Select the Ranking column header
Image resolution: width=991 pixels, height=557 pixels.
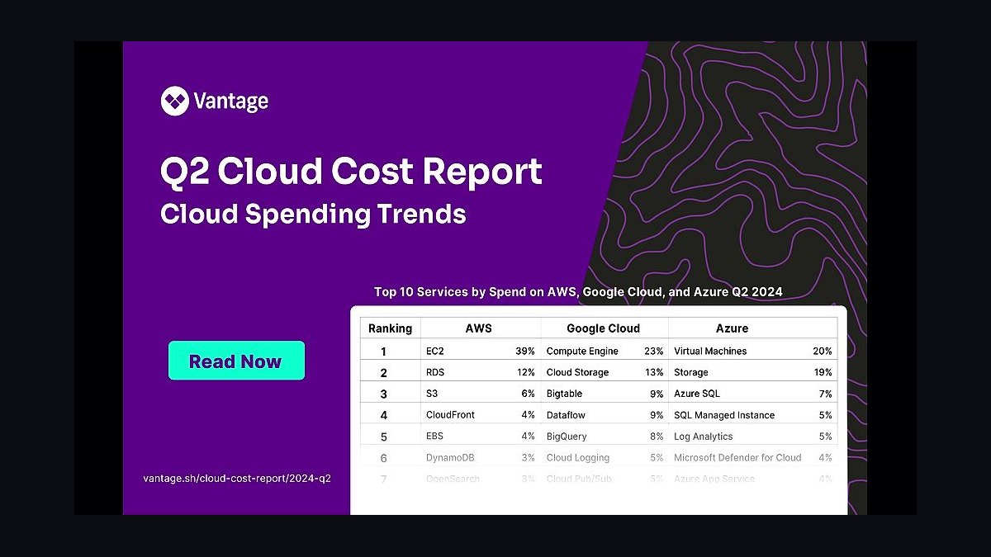pyautogui.click(x=390, y=328)
